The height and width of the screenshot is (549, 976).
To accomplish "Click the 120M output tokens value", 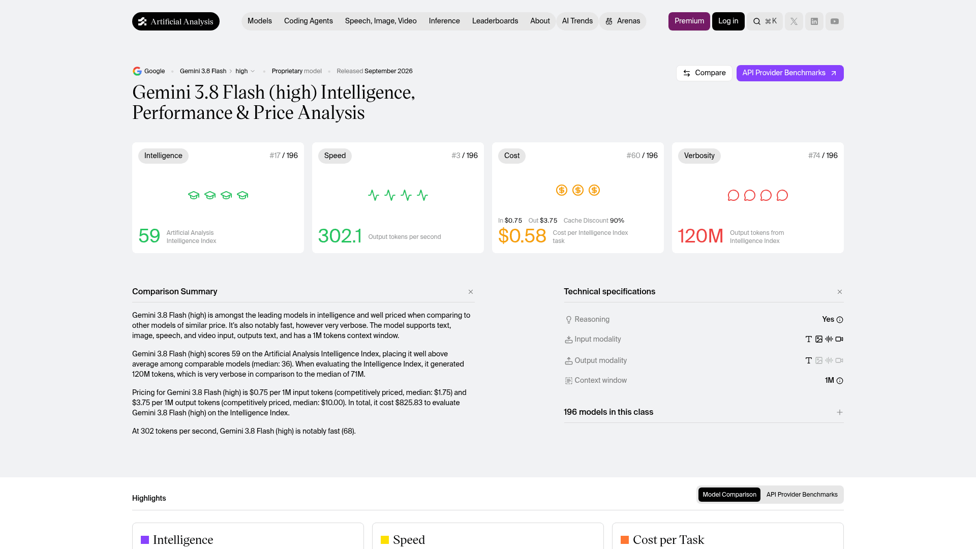I will 700,236.
